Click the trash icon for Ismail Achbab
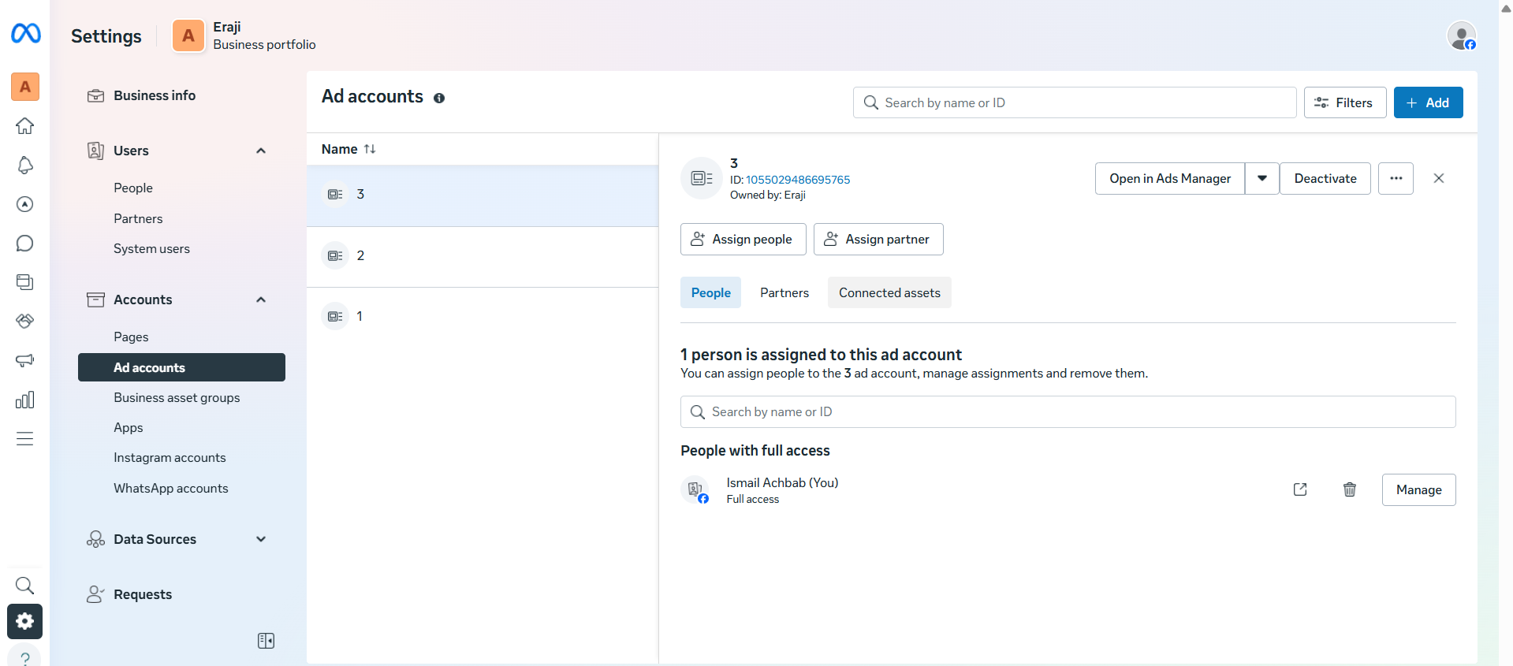 click(x=1349, y=489)
